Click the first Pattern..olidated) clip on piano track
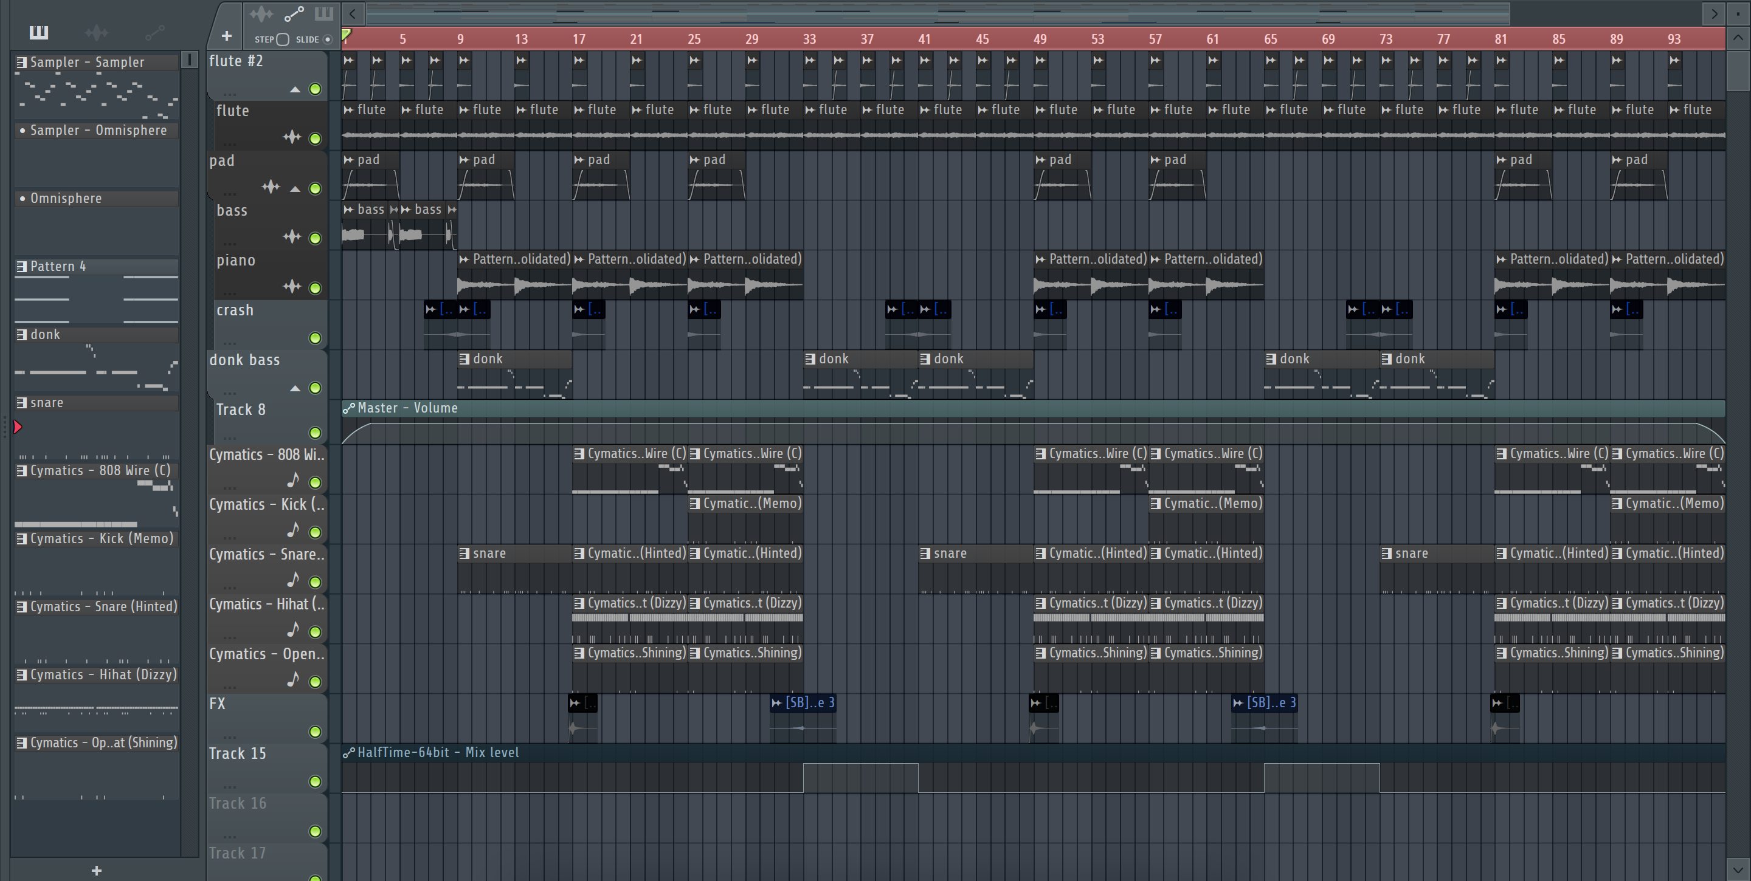 click(514, 275)
